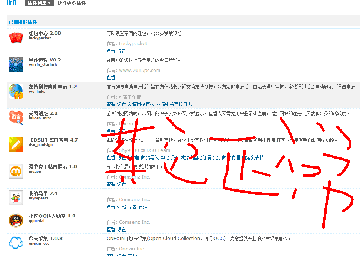Open the 数据表自动修复 link
The image size is (360, 256).
coord(196,157)
